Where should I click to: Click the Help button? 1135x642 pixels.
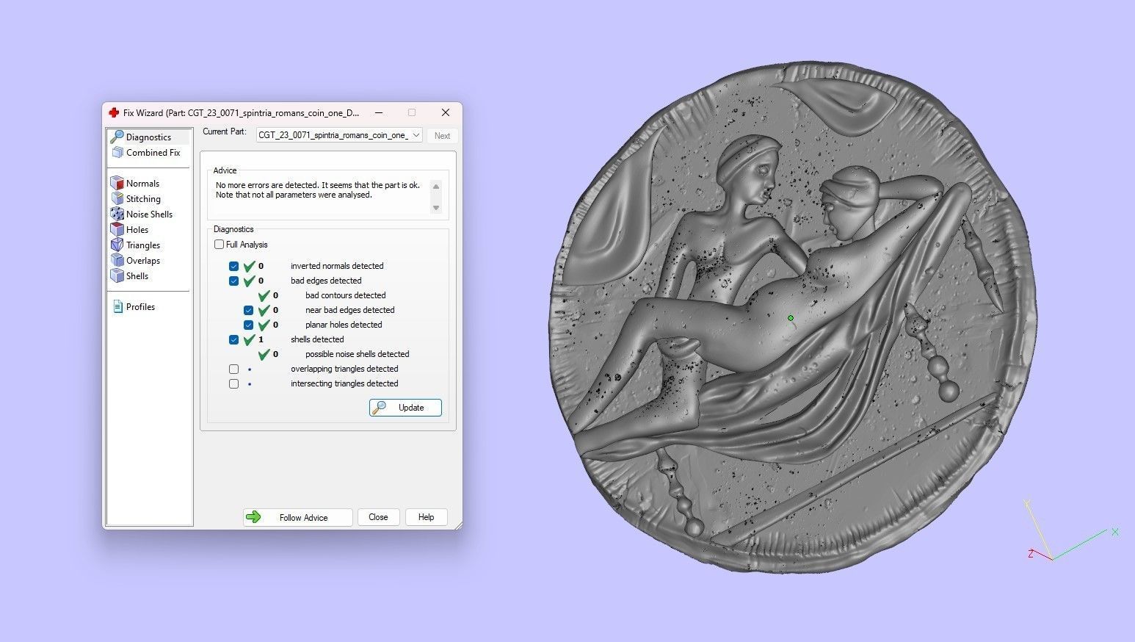[x=427, y=517]
